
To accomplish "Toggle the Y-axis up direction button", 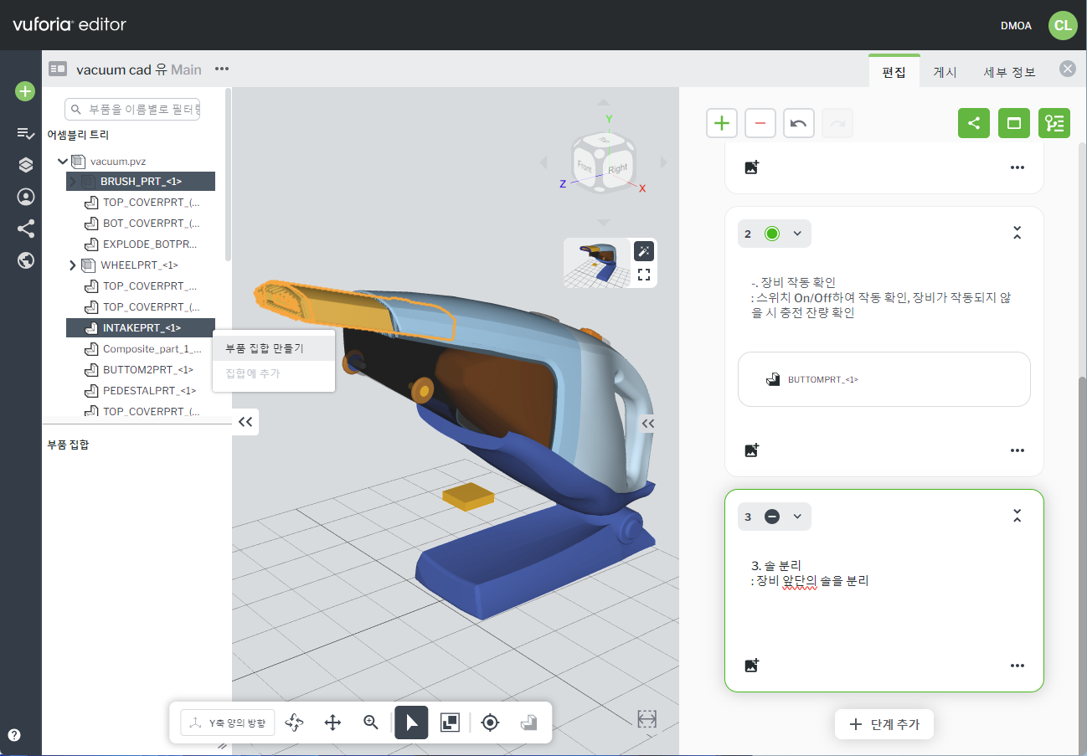I will 228,723.
